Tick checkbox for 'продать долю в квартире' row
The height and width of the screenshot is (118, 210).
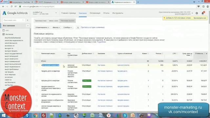pyautogui.click(x=36, y=71)
